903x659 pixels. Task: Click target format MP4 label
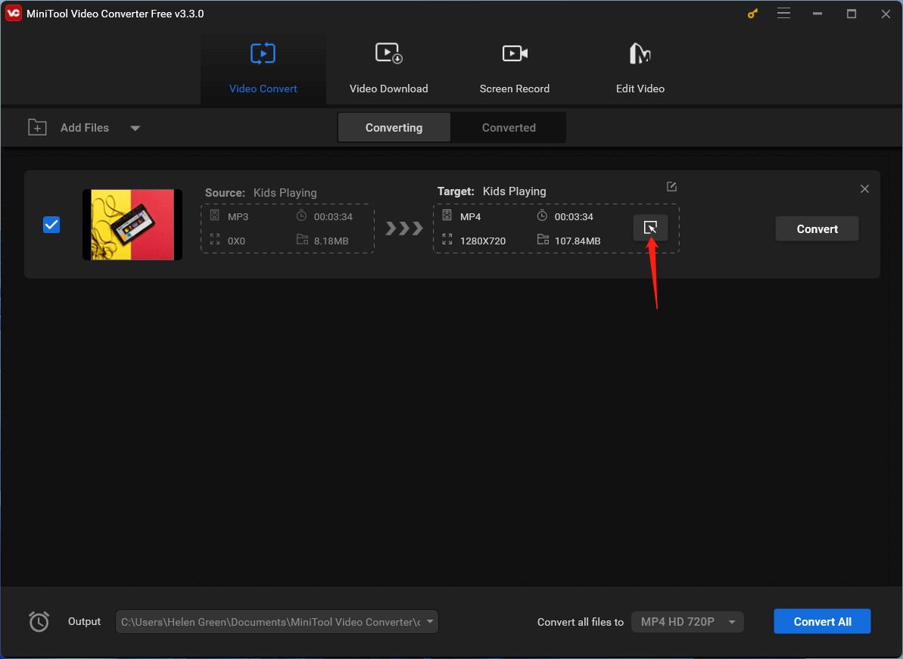coord(471,217)
